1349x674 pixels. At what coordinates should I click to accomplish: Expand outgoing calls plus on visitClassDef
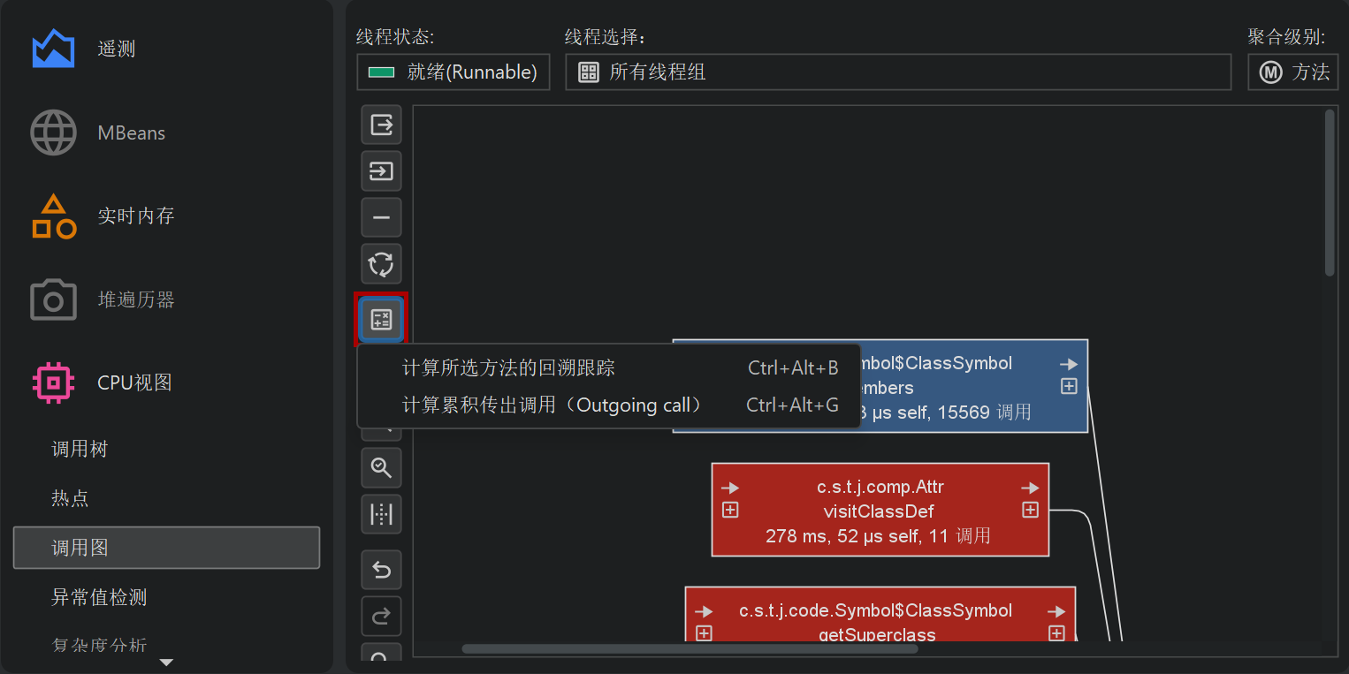pyautogui.click(x=1030, y=510)
